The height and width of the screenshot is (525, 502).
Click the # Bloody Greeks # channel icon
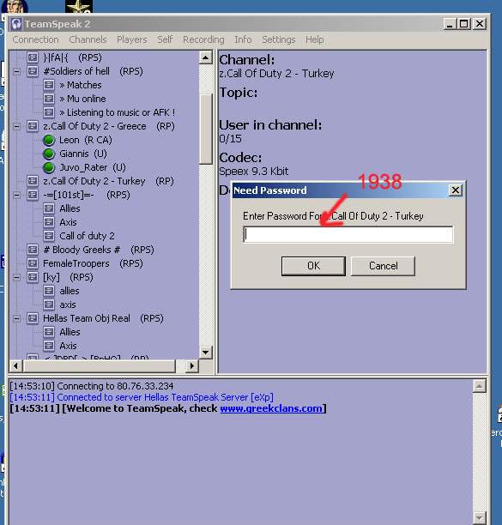[33, 250]
